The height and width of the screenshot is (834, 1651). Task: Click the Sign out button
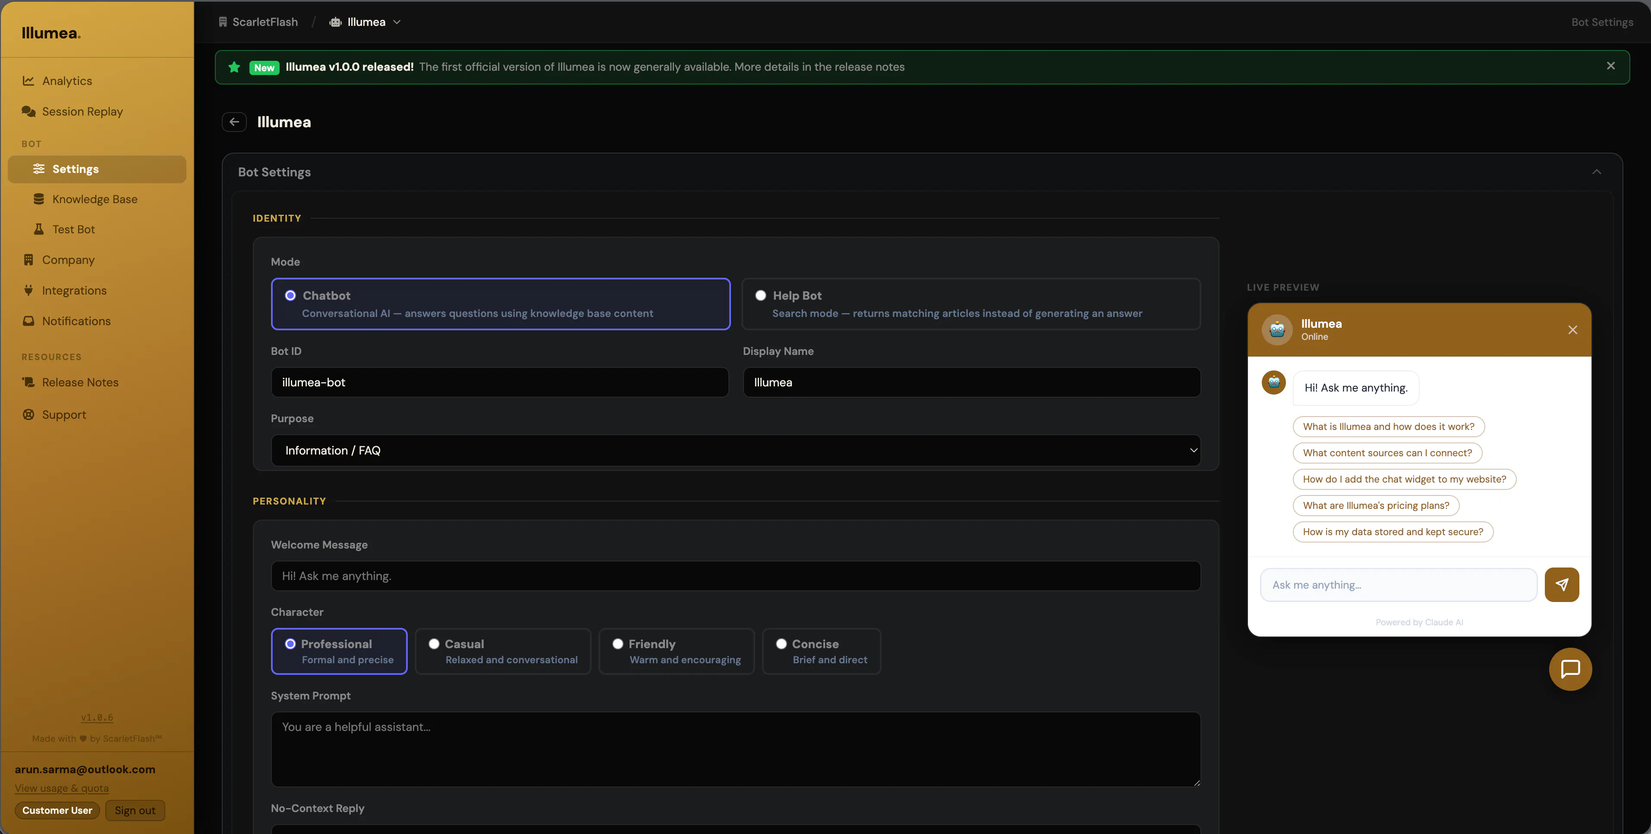135,810
